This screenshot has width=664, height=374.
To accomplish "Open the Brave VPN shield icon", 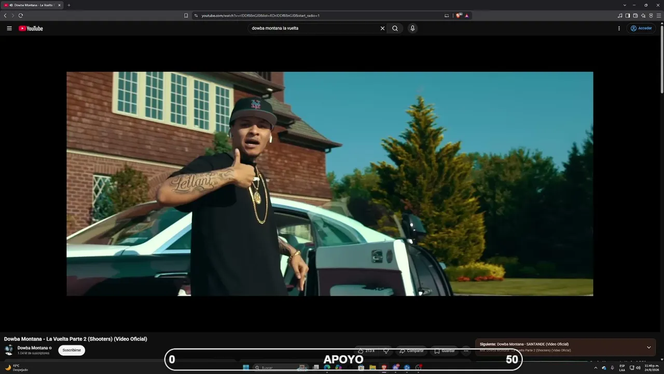I will point(651,16).
